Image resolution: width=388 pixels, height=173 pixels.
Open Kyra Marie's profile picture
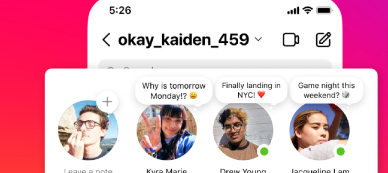click(167, 130)
